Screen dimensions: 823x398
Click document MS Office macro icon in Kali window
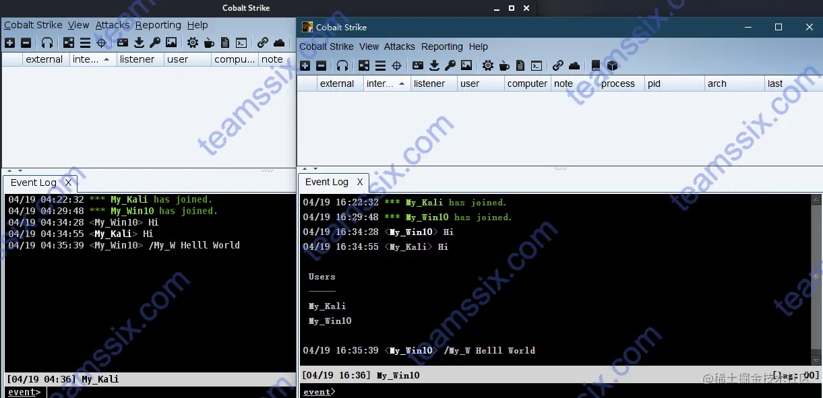(225, 42)
